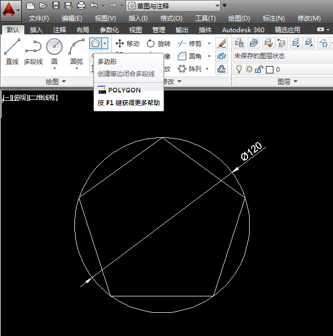Open the 编辑(E) menu
This screenshot has height=336, width=333.
click(72, 18)
